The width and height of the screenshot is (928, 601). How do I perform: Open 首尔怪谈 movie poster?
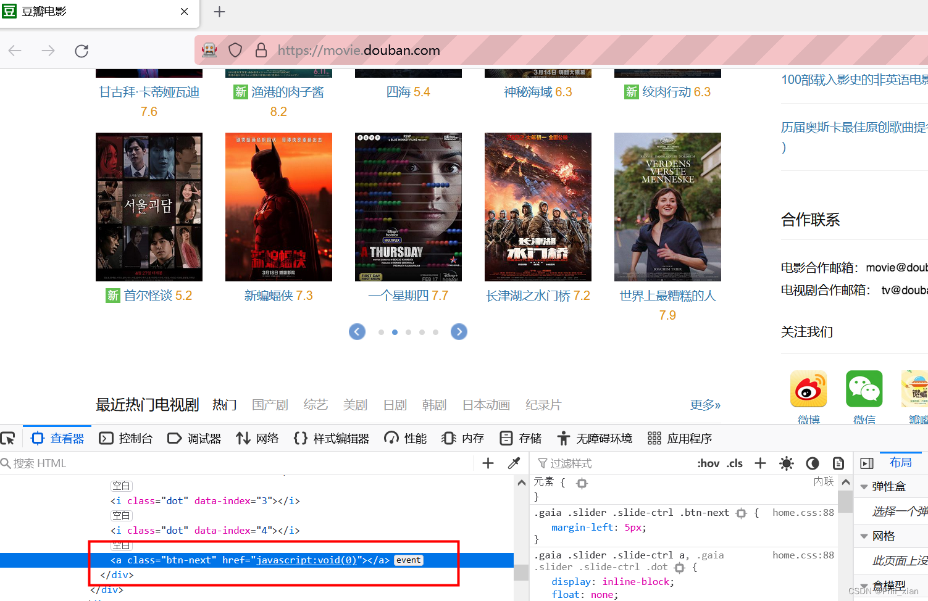pos(149,207)
